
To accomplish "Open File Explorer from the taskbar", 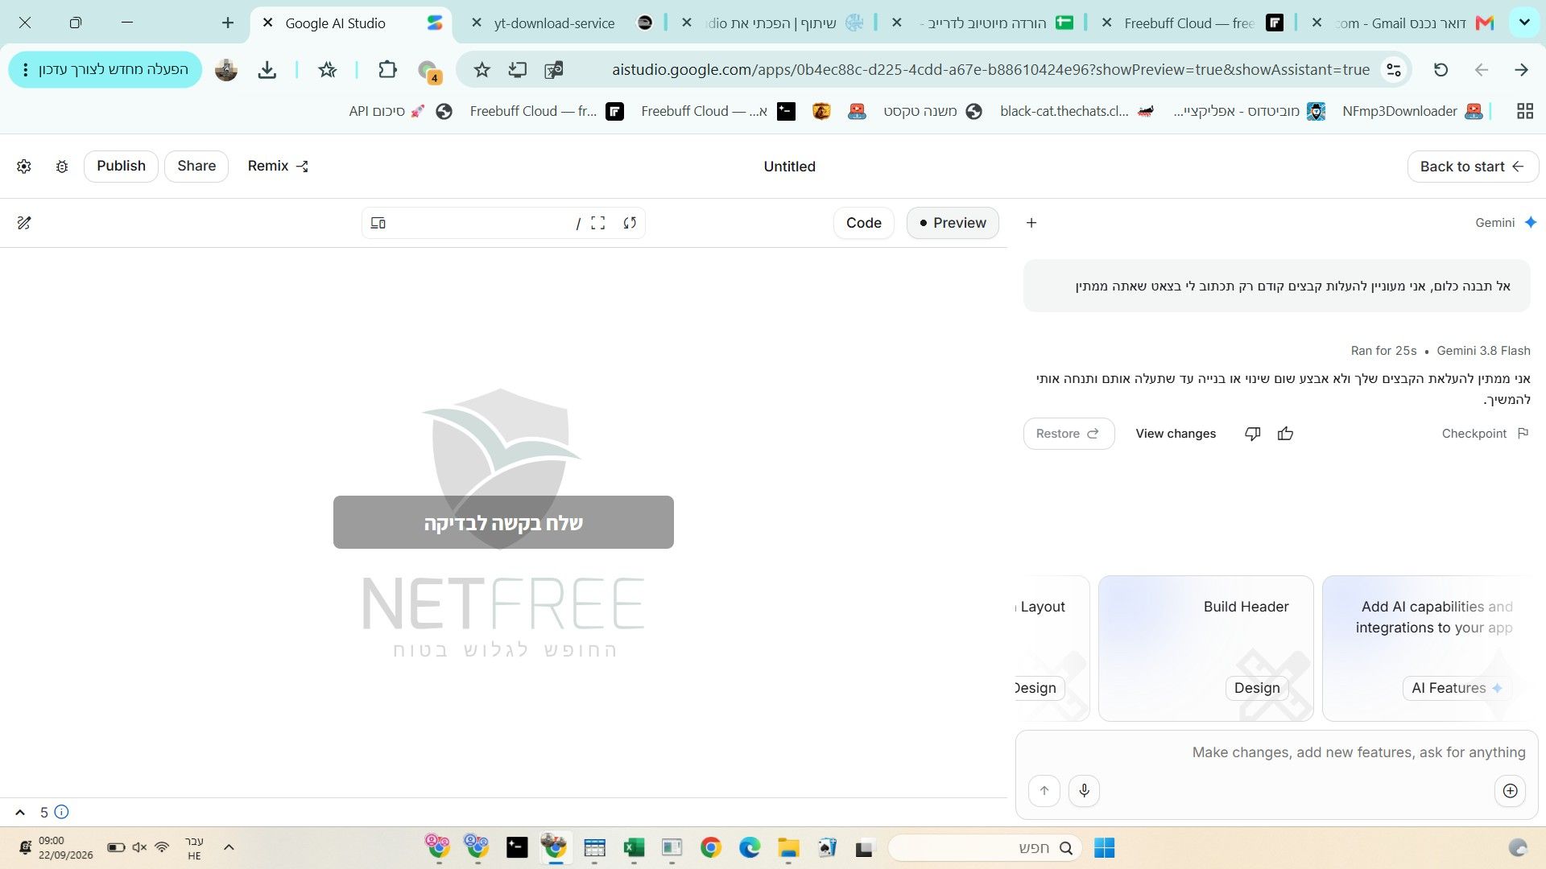I will point(788,848).
